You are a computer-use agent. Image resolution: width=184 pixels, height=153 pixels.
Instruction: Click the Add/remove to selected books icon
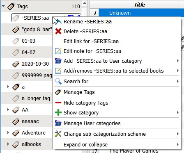coord(58,71)
